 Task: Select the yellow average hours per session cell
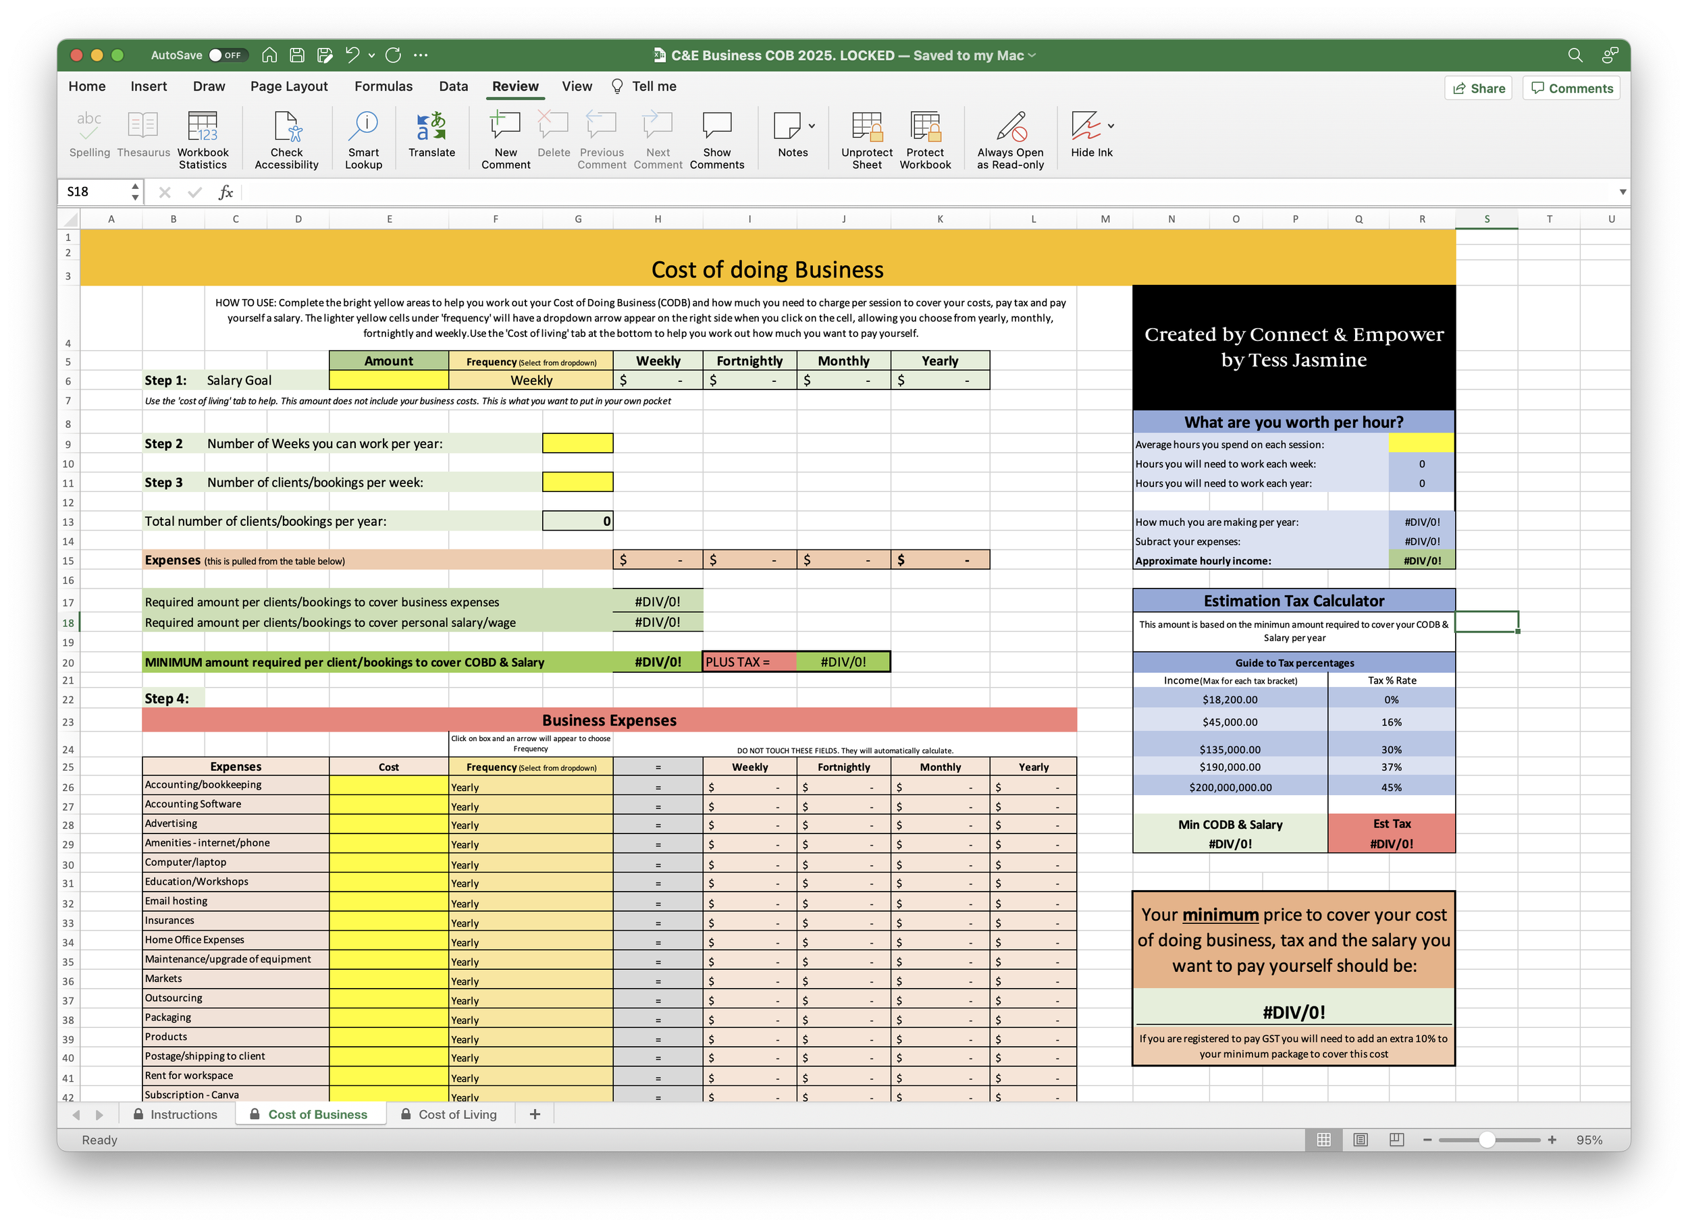[1421, 444]
